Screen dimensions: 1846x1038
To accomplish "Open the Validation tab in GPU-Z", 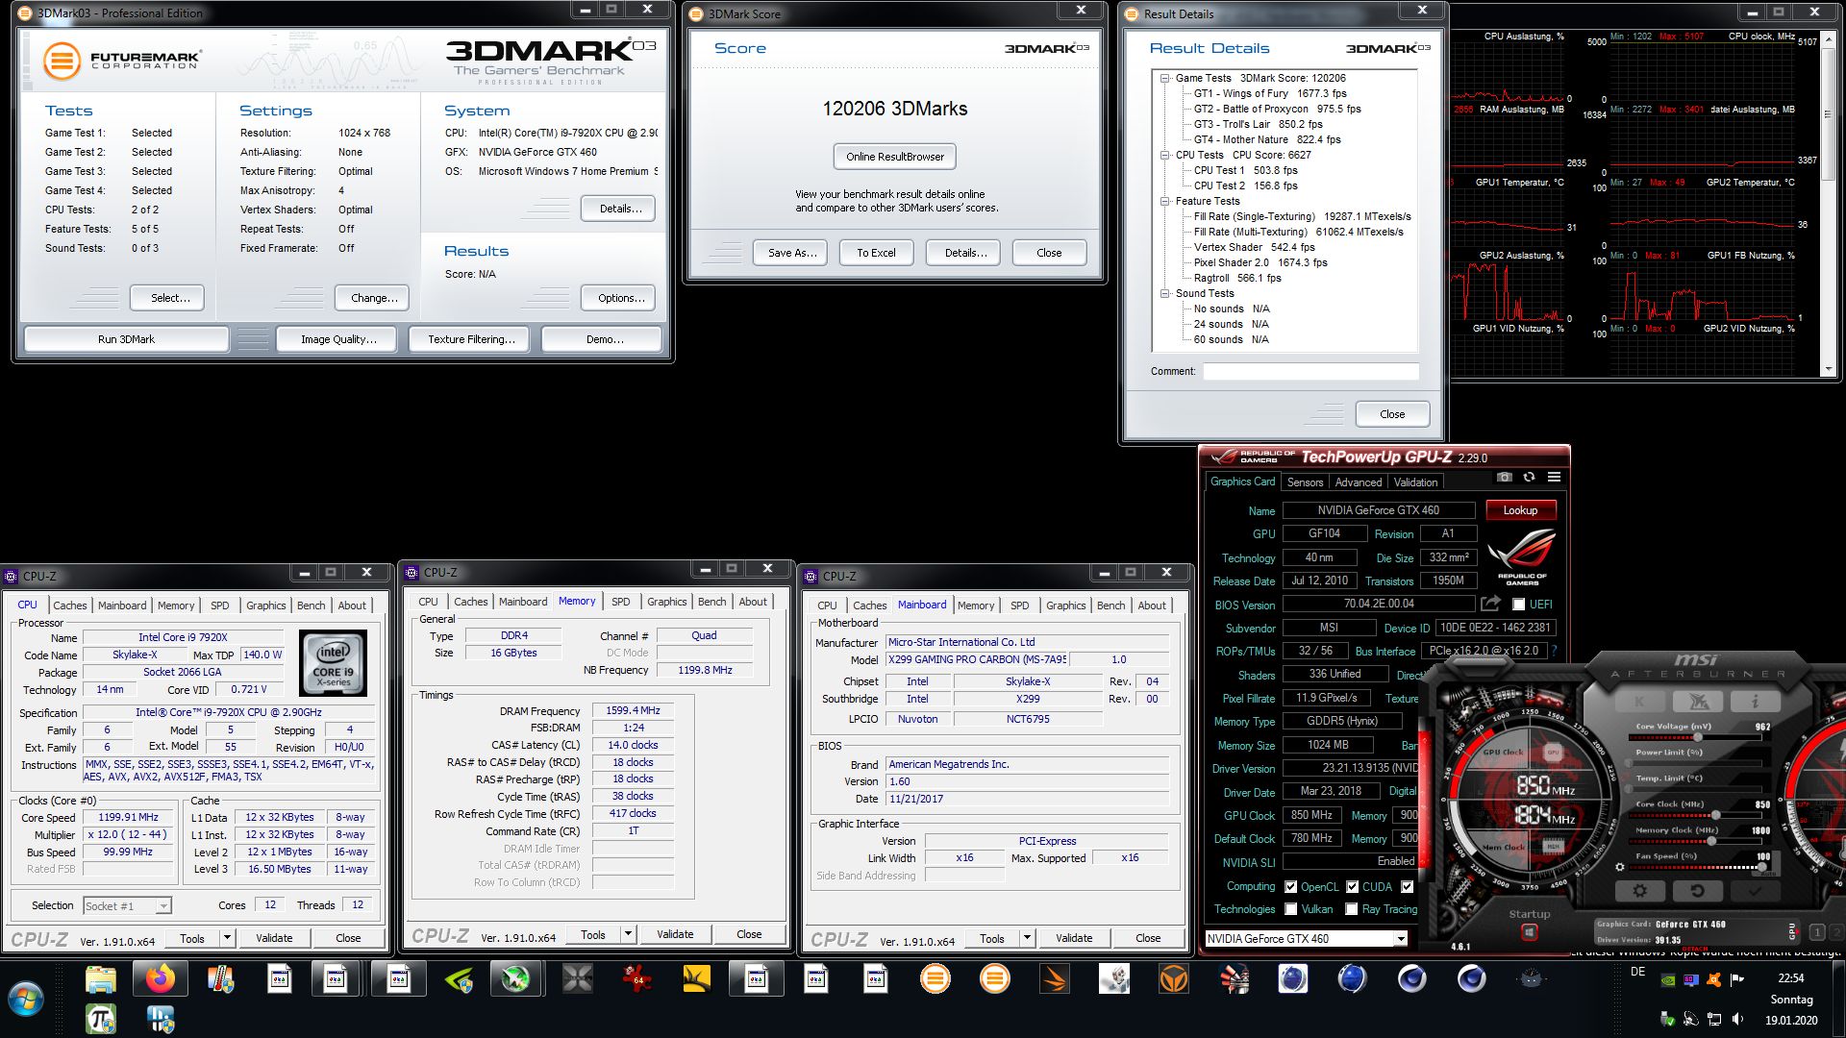I will click(1415, 482).
